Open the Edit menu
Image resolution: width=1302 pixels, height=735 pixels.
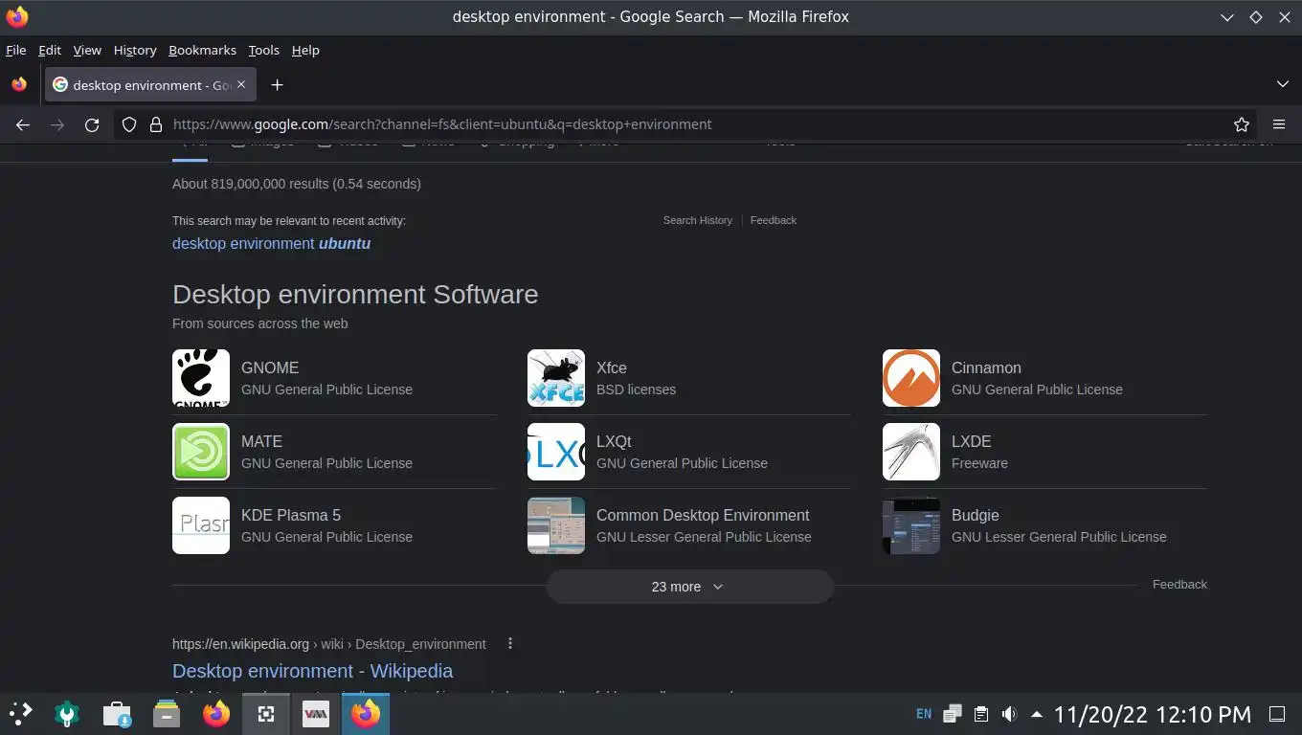(50, 50)
